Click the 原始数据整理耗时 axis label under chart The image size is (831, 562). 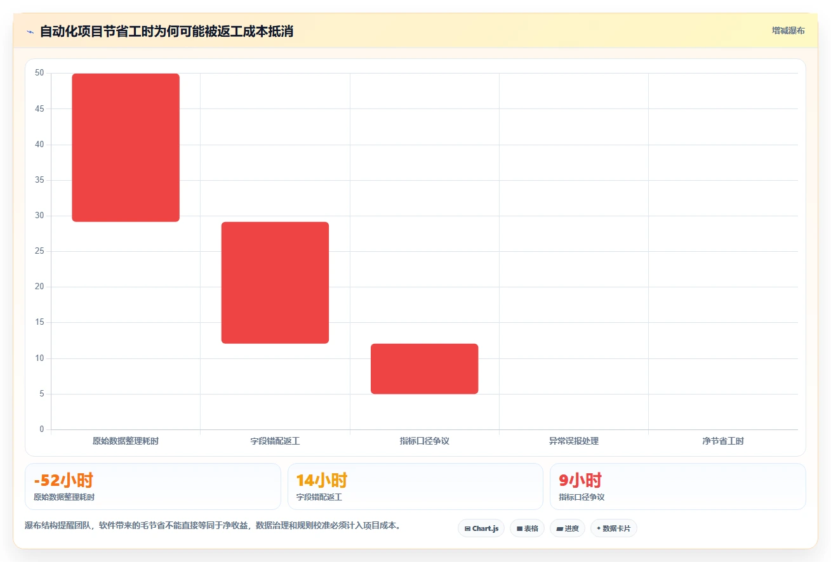[x=126, y=441]
